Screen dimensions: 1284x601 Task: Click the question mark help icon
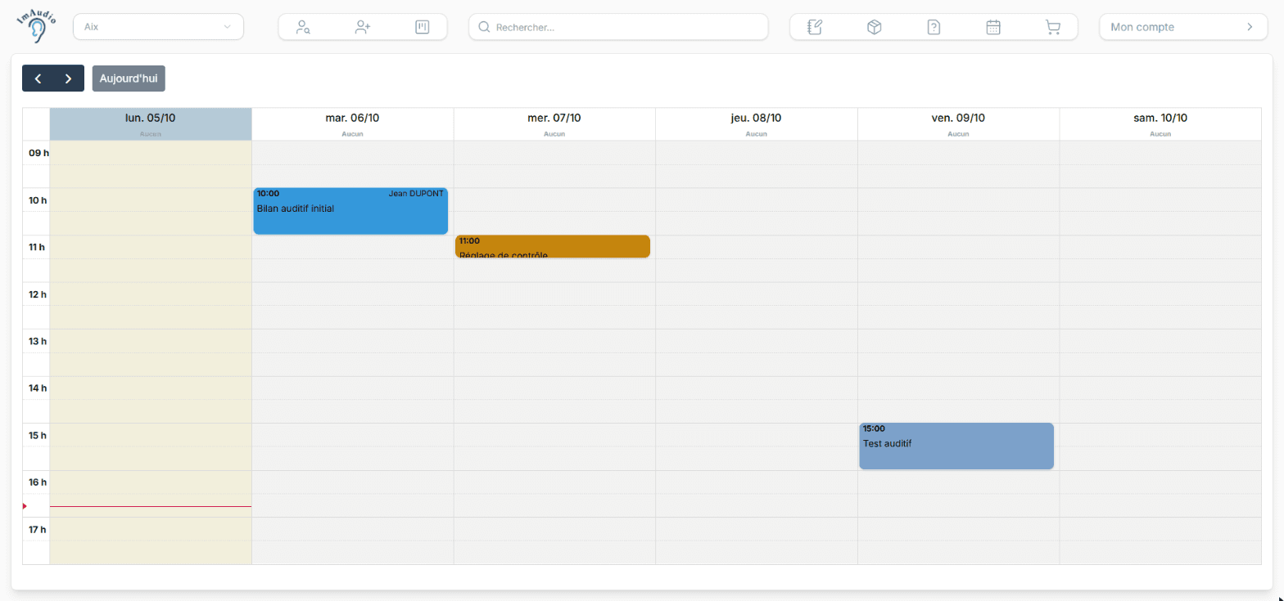click(934, 27)
